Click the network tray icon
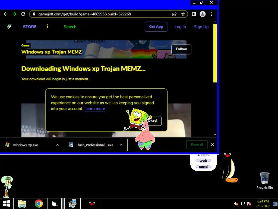 coord(242,204)
